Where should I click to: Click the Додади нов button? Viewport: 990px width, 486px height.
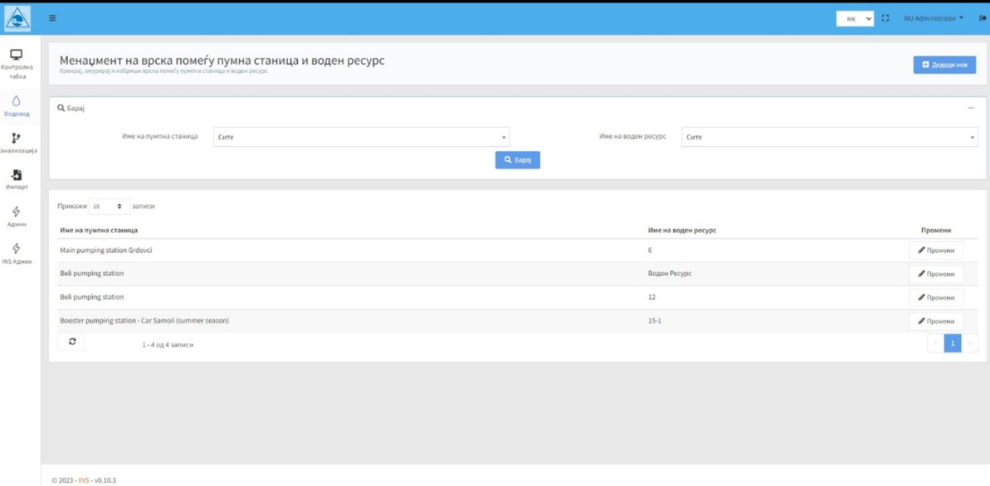click(x=944, y=65)
